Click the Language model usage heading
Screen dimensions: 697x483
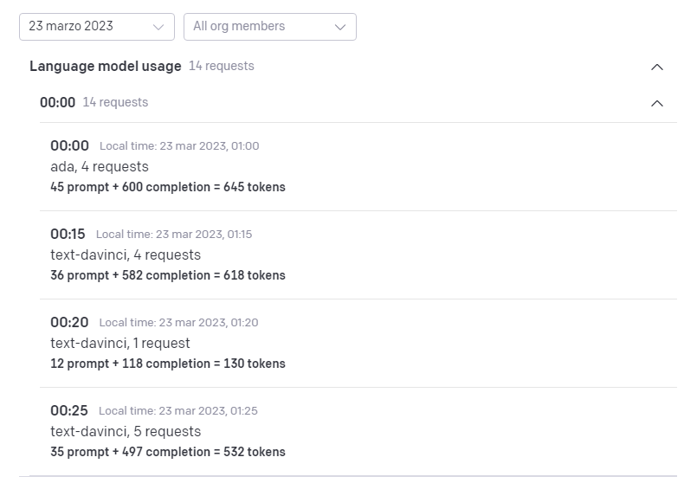(106, 66)
